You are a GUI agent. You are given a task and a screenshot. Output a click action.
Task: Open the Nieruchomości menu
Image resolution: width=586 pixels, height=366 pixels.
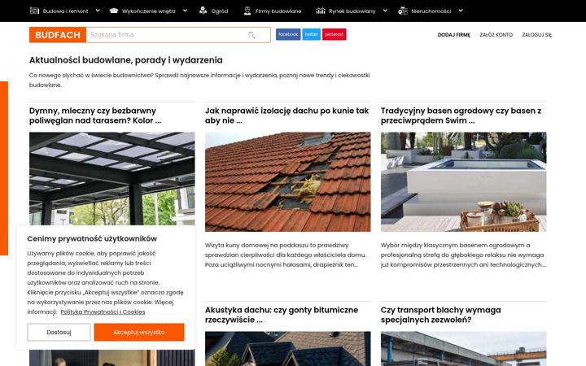[431, 11]
